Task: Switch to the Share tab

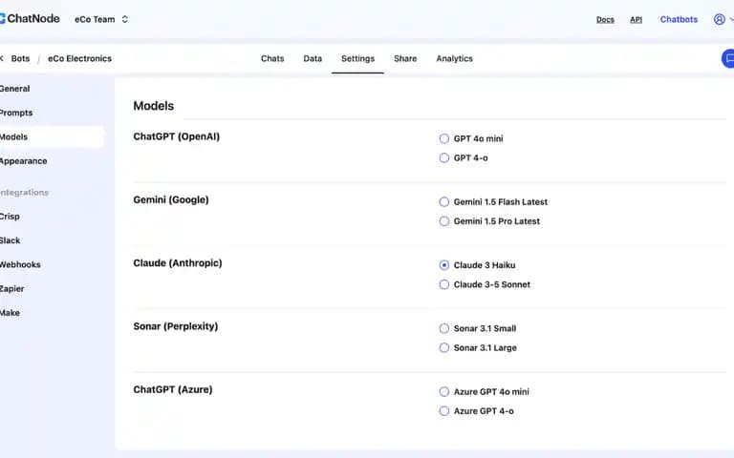Action: pyautogui.click(x=405, y=58)
